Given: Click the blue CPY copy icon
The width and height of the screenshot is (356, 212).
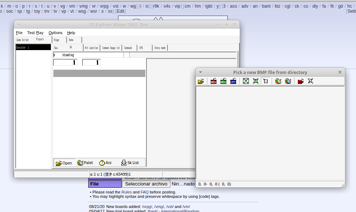Looking at the screenshot, I should pos(233,81).
